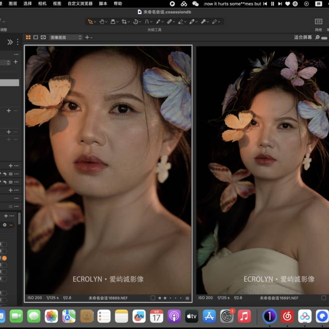Switch viewer to multi-view mode
This screenshot has width=329, height=329.
pyautogui.click(x=28, y=37)
